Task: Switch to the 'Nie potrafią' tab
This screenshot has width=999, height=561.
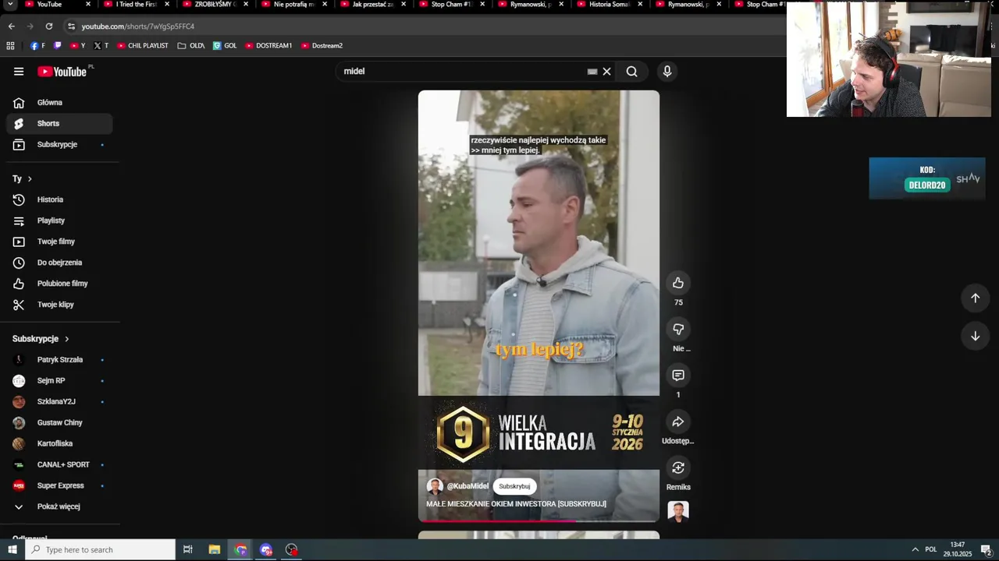Action: pyautogui.click(x=294, y=5)
